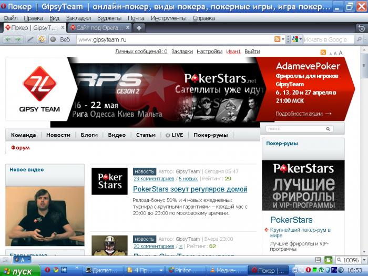
Task: Open the Блоги navigation item
Action: 89,135
